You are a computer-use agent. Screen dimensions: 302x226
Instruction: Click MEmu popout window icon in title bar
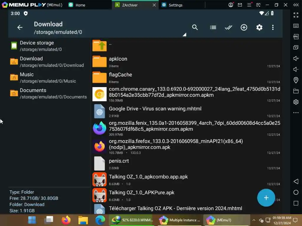258,5
